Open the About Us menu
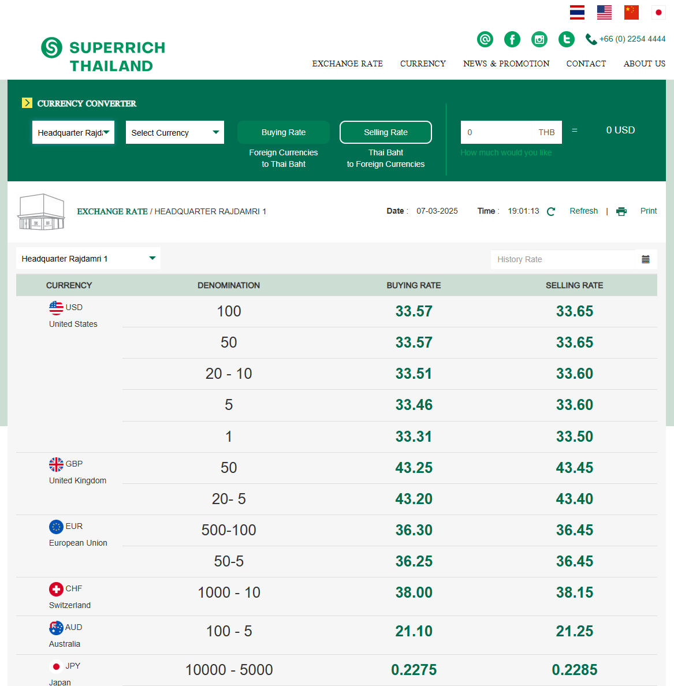This screenshot has height=686, width=674. (x=644, y=64)
